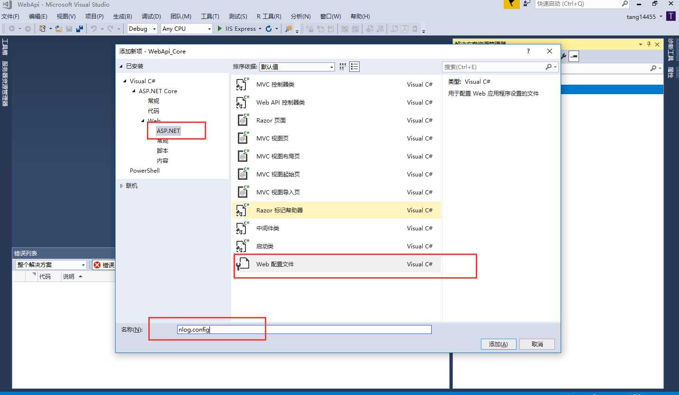
Task: Open the 编辑(E) menu
Action: pyautogui.click(x=38, y=17)
